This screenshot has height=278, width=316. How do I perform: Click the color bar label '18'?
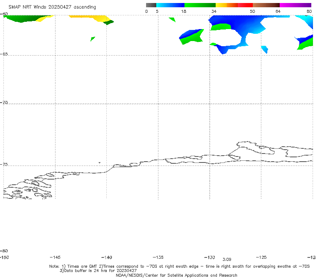point(184,11)
